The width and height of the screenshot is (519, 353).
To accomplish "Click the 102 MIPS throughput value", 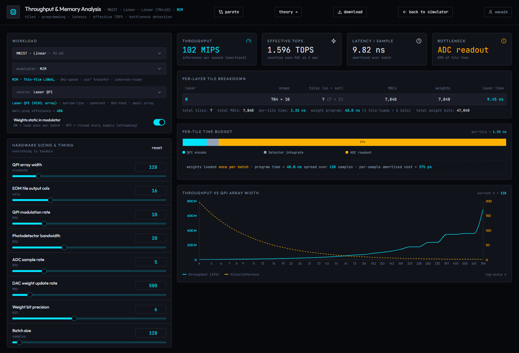I will click(201, 50).
